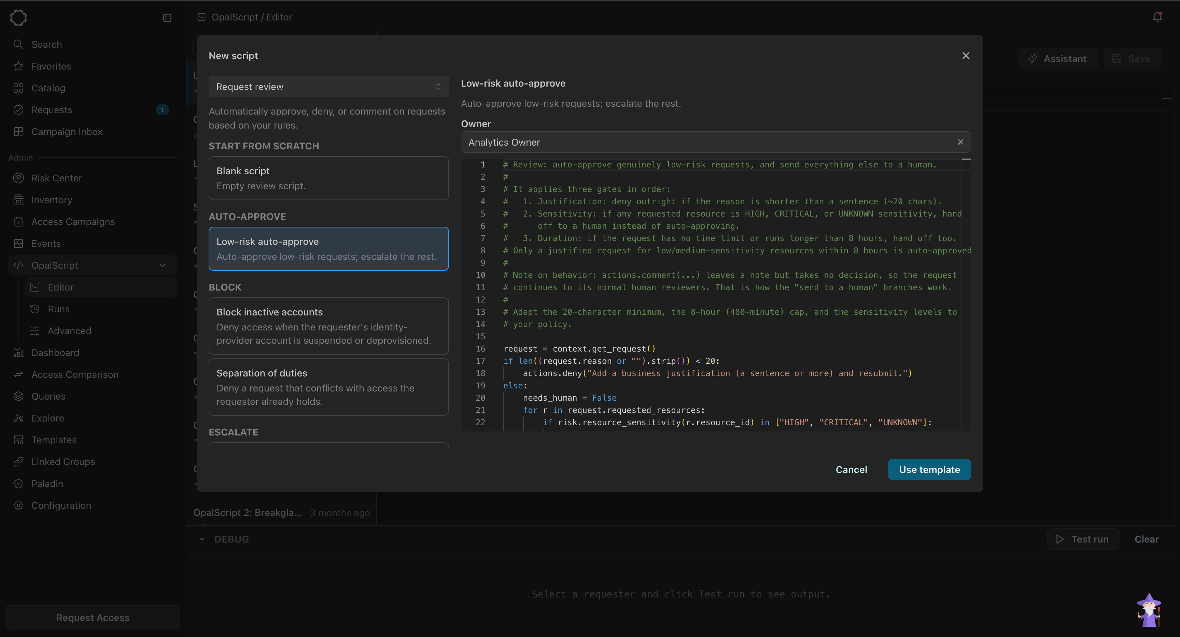Select the Block inactive accounts template

[x=328, y=326]
